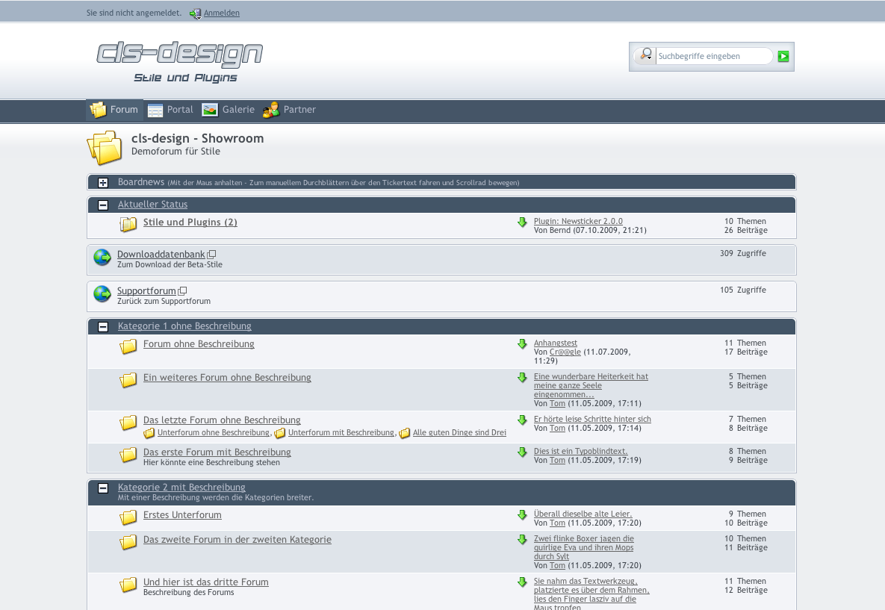This screenshot has width=885, height=610.
Task: Click the magnifying glass search options icon
Action: (x=645, y=55)
